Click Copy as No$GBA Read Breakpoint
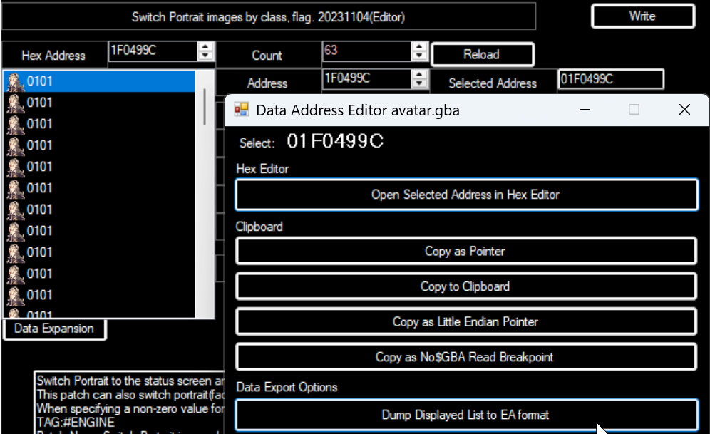Viewport: 710px width, 434px height. point(466,357)
